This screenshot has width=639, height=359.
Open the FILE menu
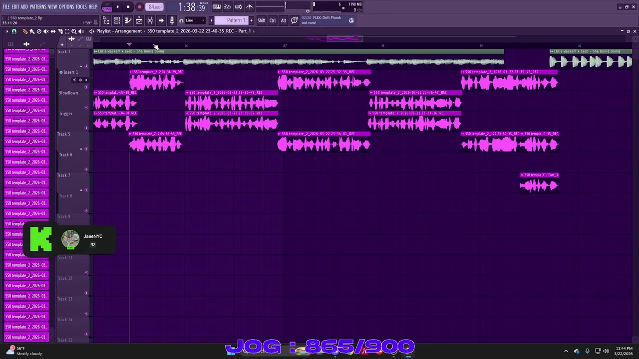pyautogui.click(x=6, y=6)
